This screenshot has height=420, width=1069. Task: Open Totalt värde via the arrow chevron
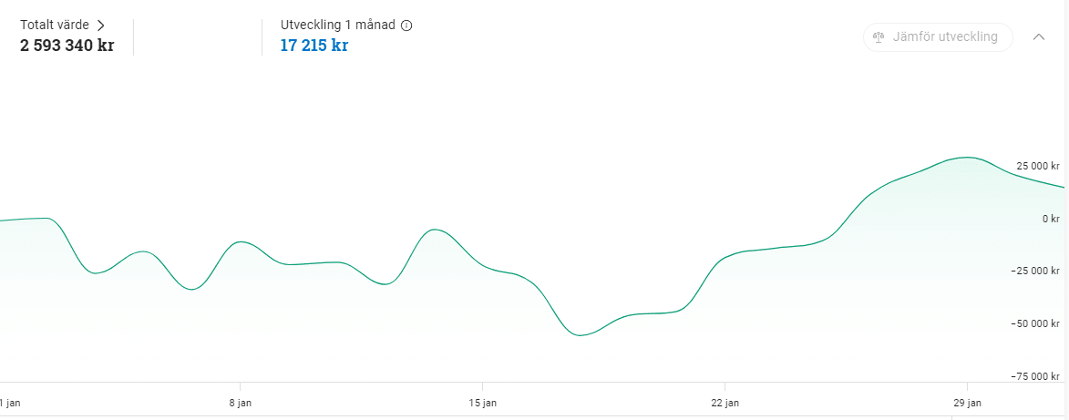[x=101, y=26]
